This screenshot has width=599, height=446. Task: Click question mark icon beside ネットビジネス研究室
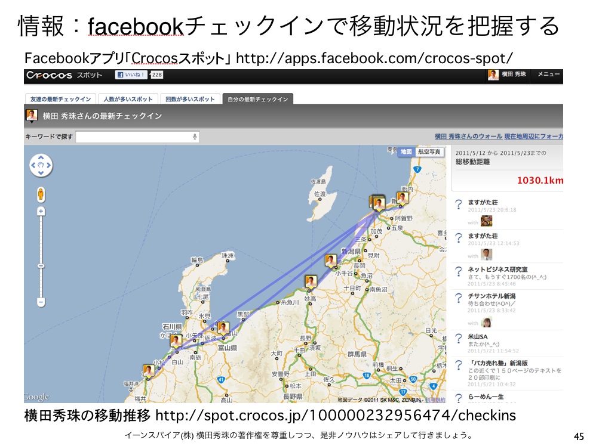pos(459,271)
